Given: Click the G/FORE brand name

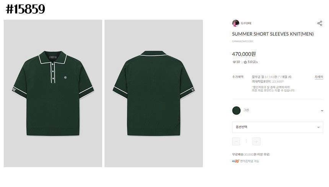Looking at the screenshot, I should click(x=246, y=23).
